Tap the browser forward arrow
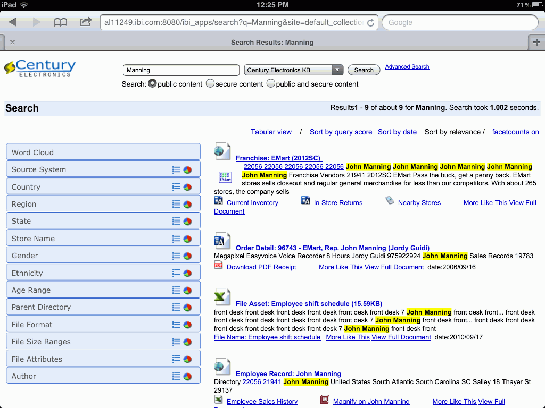 coord(36,22)
